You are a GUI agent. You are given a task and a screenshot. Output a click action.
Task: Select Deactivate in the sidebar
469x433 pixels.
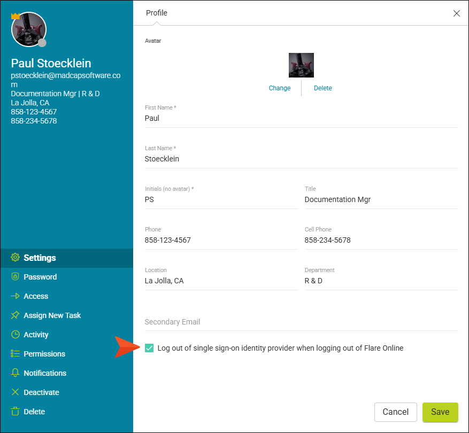(x=67, y=392)
